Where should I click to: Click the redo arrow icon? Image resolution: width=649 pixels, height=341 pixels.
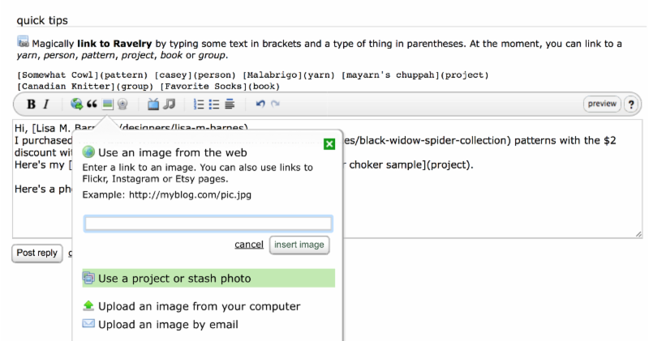[x=275, y=104]
